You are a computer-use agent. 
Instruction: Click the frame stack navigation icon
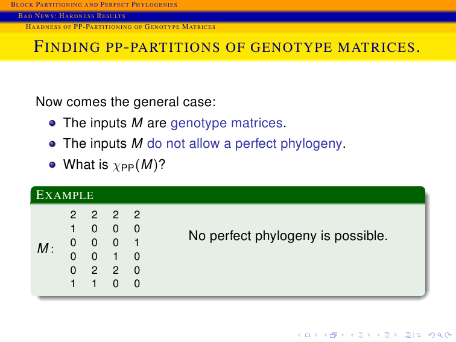pyautogui.click(x=334, y=335)
